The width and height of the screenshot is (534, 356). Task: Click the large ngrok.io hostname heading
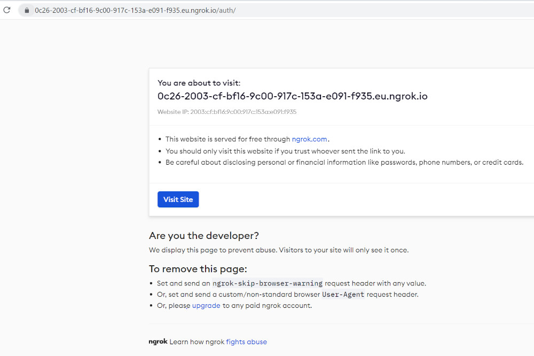click(293, 96)
